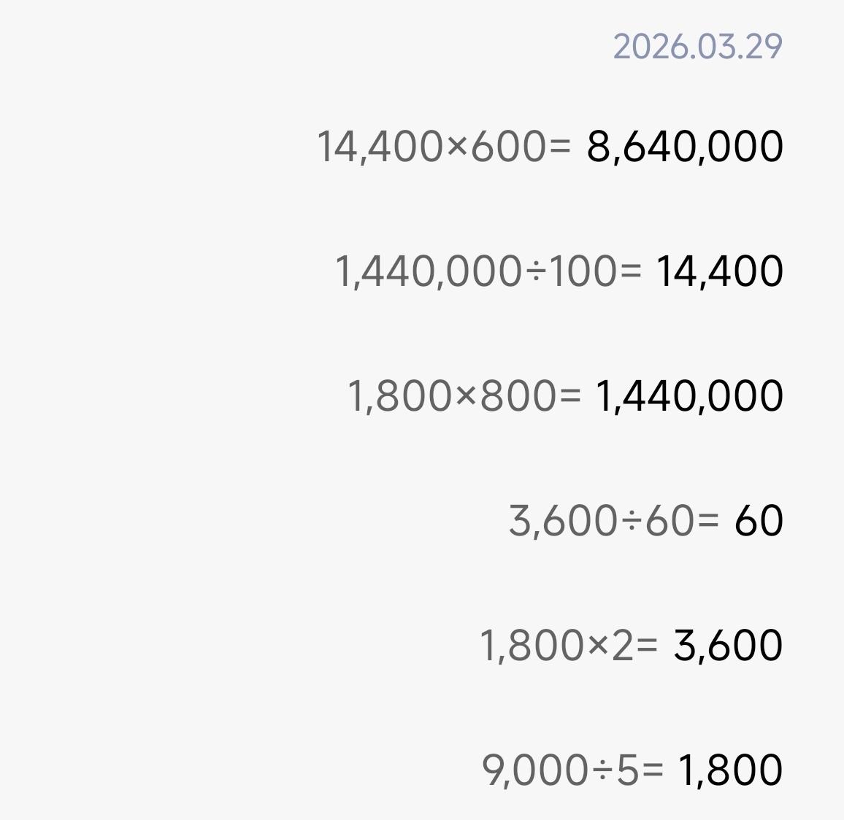Tap the 1,800 result of 9,000÷5
The width and height of the screenshot is (844, 820).
pyautogui.click(x=730, y=770)
